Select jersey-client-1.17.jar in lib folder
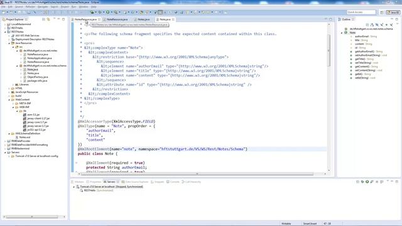 point(38,119)
